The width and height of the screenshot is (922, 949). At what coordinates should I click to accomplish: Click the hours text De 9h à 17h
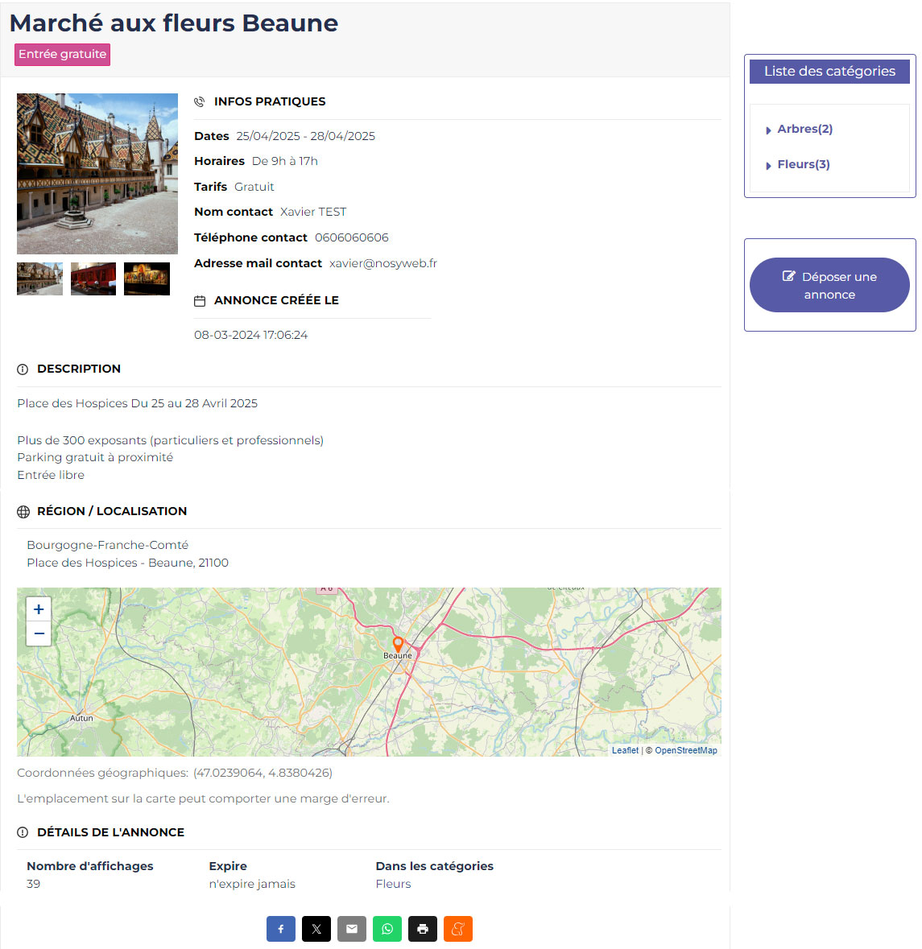[x=284, y=161]
